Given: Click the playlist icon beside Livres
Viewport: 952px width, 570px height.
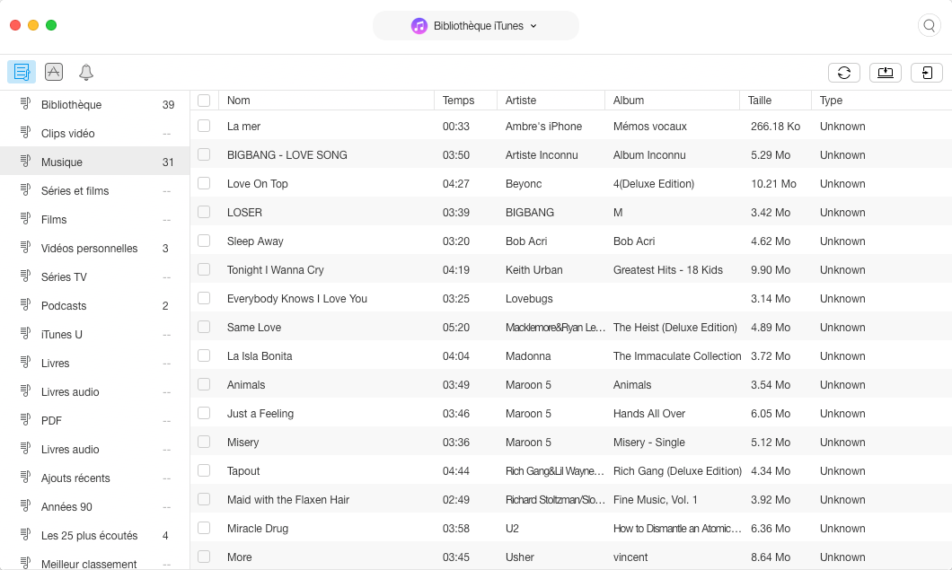Looking at the screenshot, I should [x=25, y=363].
